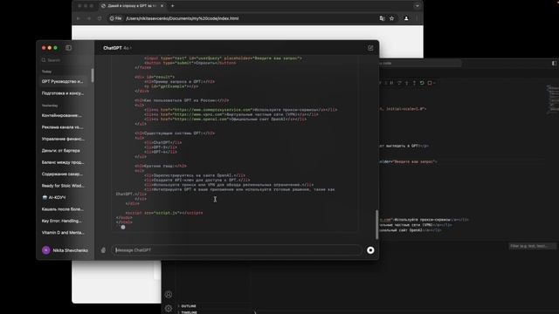Bookmark the page with star icon

point(392,18)
